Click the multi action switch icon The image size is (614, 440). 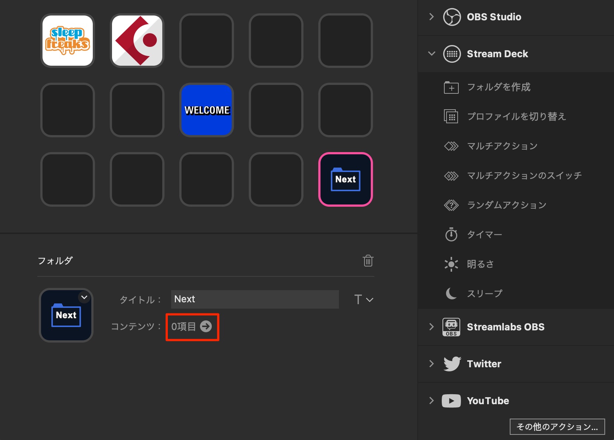tap(451, 176)
